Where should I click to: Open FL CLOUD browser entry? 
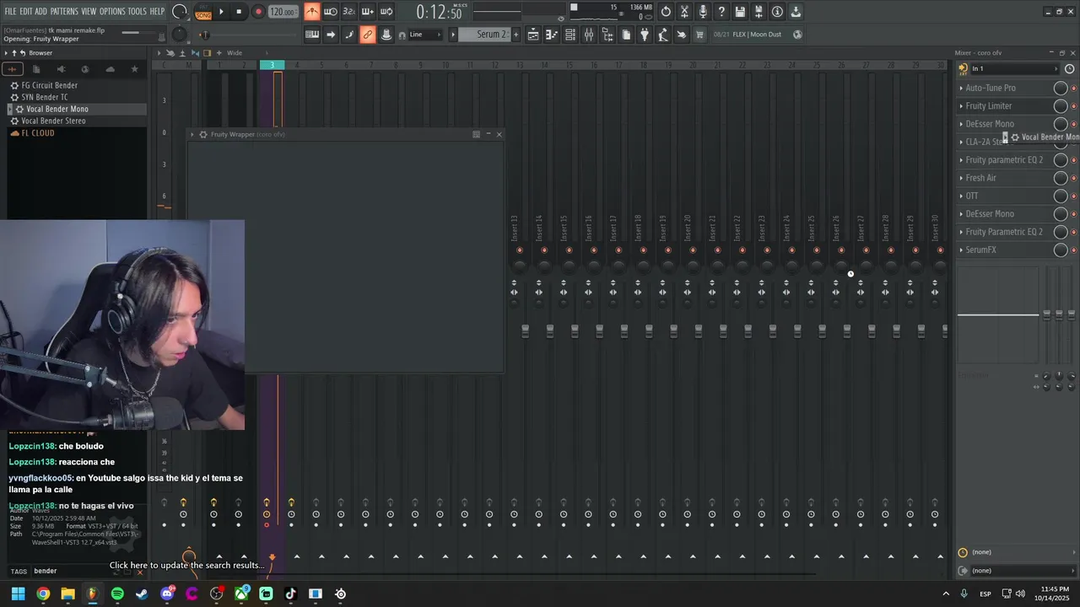tap(37, 133)
